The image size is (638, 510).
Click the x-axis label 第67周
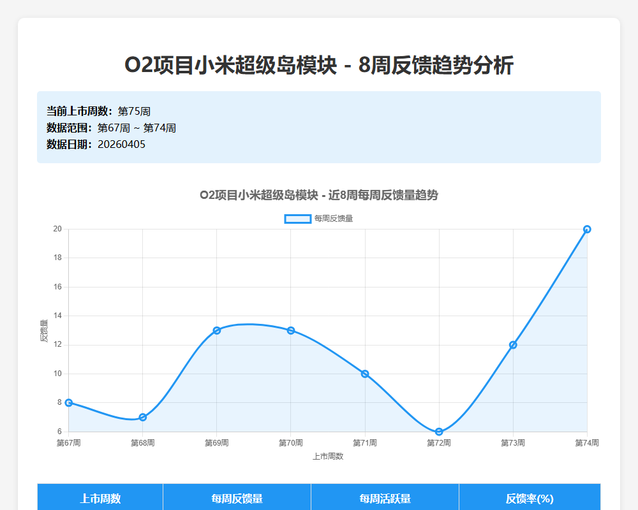69,443
